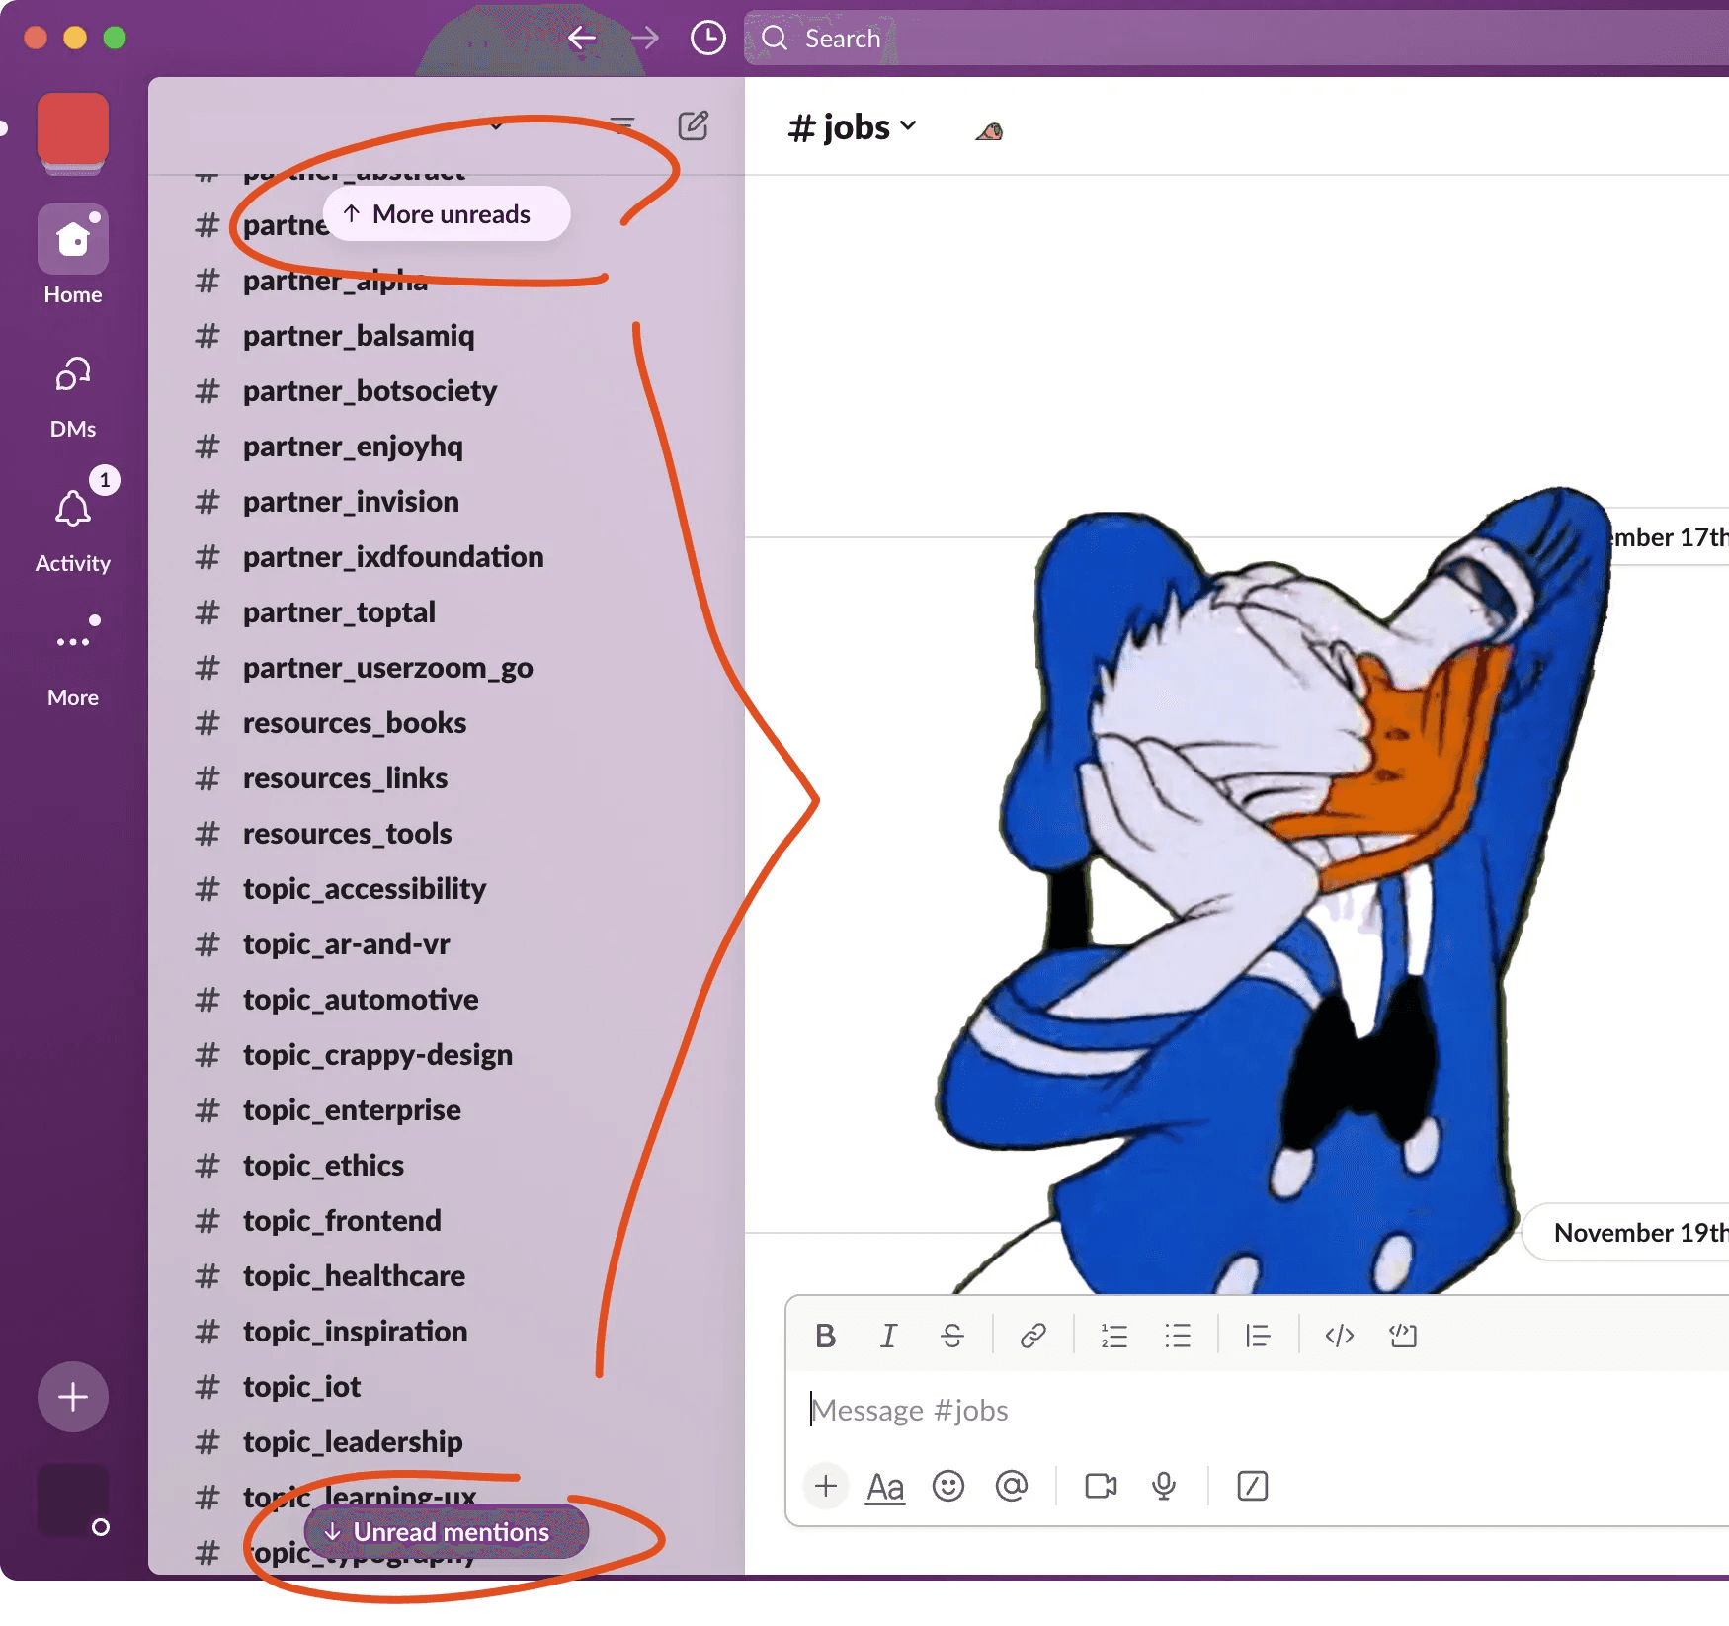Screen dimensions: 1729x1626
Task: Click the Search field
Action: [x=1235, y=39]
